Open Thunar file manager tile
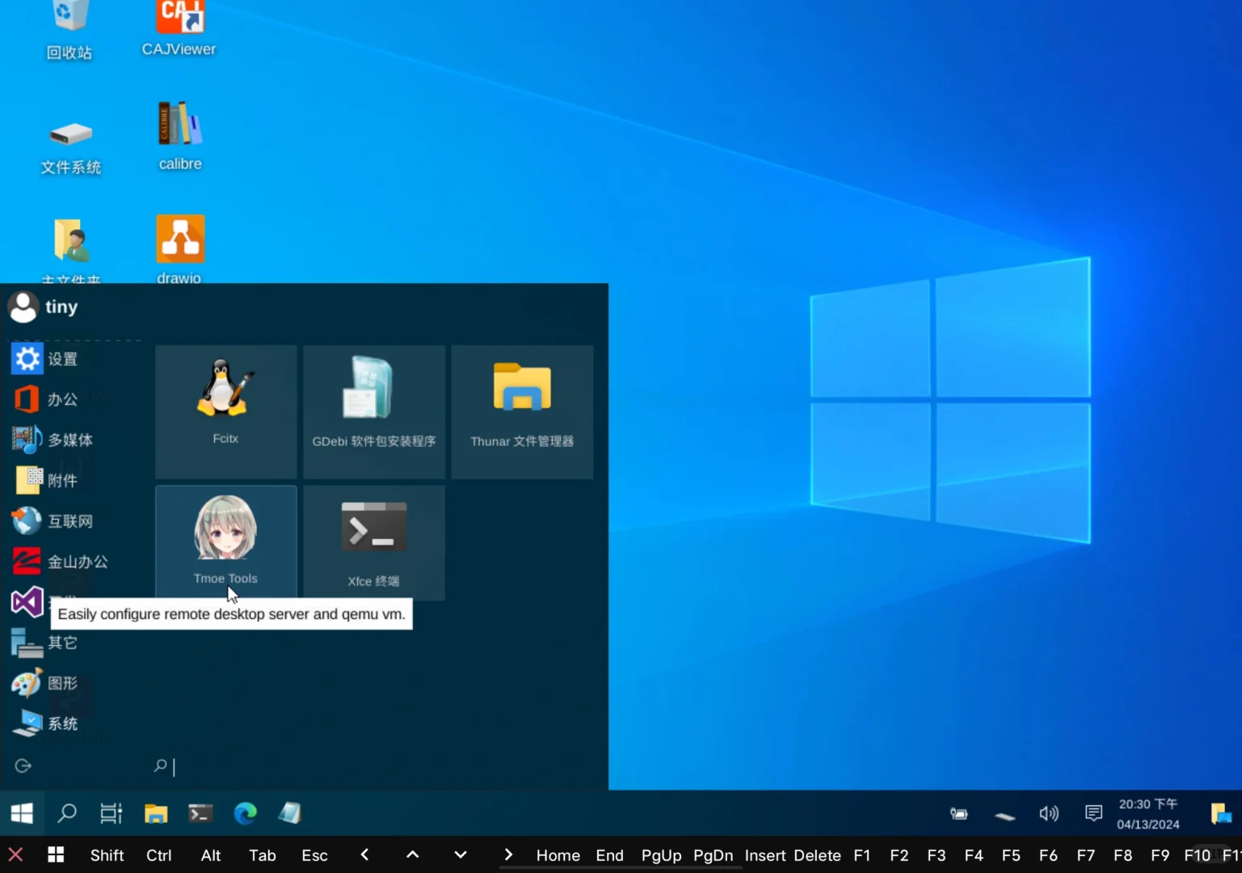 522,411
